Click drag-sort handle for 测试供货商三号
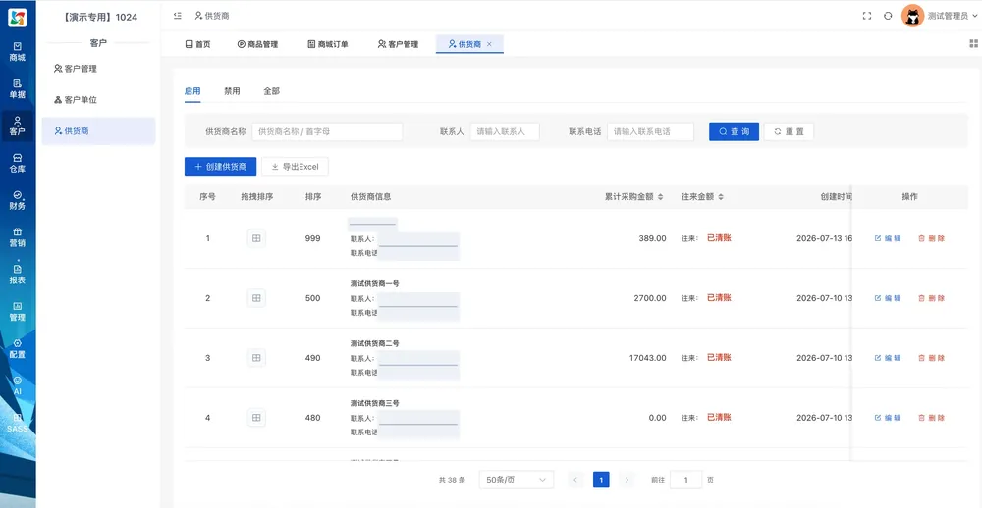The height and width of the screenshot is (508, 982). [x=256, y=418]
